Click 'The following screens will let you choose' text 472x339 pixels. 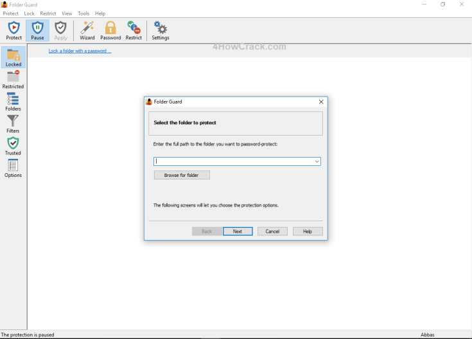(216, 205)
